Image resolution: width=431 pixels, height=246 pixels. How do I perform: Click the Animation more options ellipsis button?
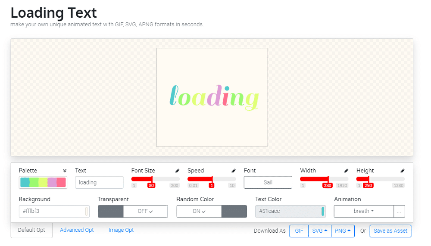point(399,211)
